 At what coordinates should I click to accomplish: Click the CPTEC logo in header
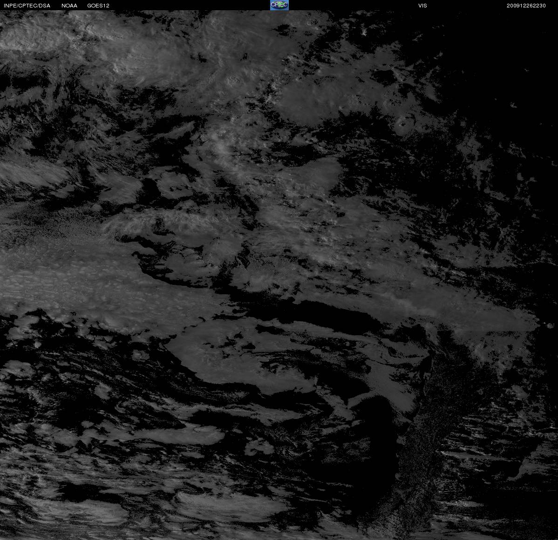[x=279, y=5]
